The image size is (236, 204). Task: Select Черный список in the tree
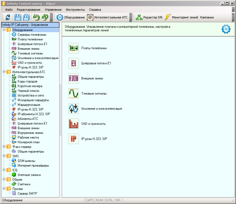click(29, 91)
